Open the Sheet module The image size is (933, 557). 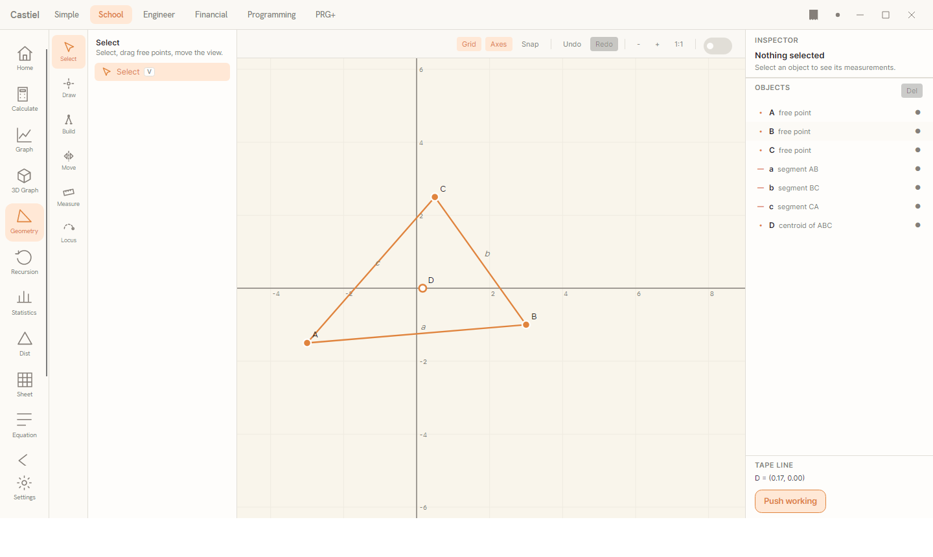25,385
